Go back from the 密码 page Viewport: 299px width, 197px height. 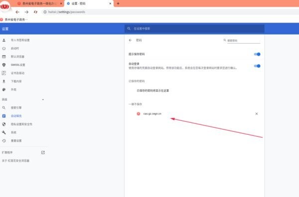(130, 40)
